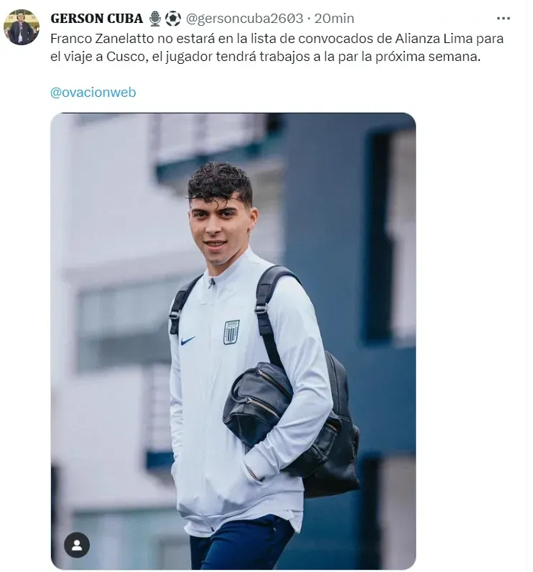Click the player's curly dark hair
533x572 pixels.
[x=220, y=182]
